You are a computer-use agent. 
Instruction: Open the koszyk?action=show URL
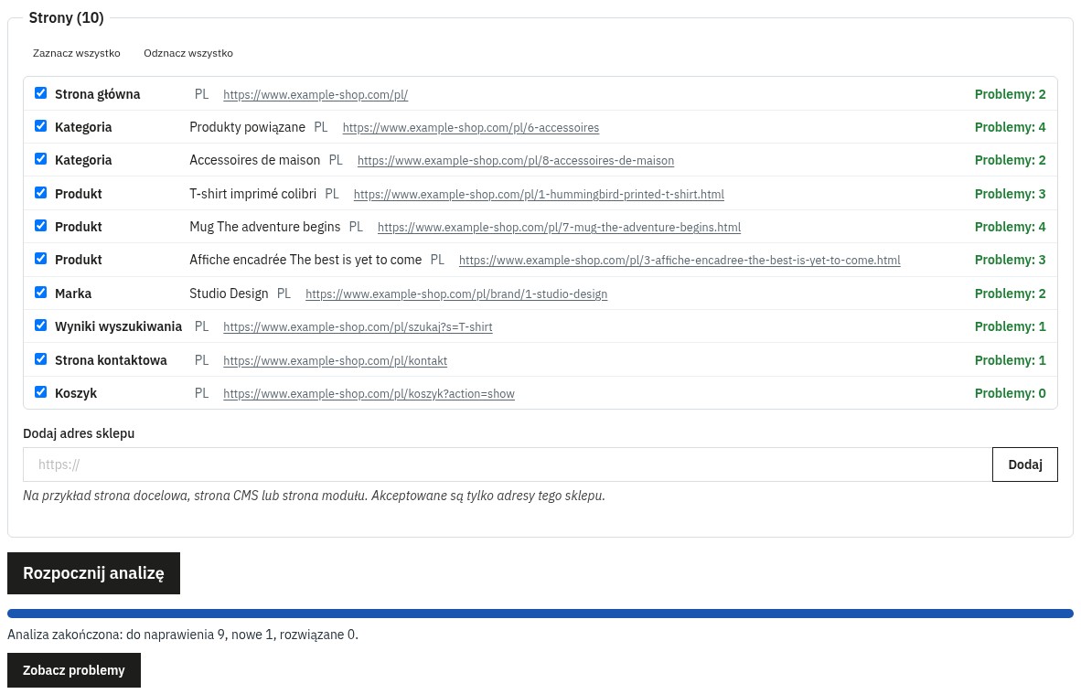click(369, 394)
